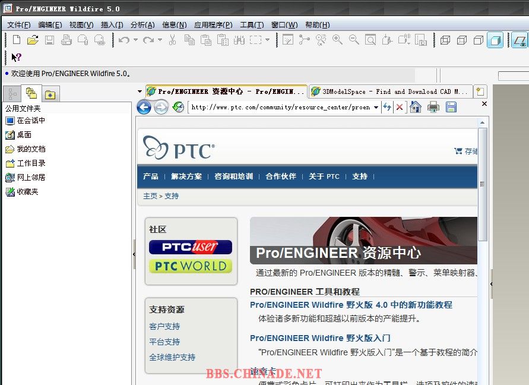This screenshot has width=529, height=385.
Task: Click the Refit to window icon
Action: (x=370, y=40)
